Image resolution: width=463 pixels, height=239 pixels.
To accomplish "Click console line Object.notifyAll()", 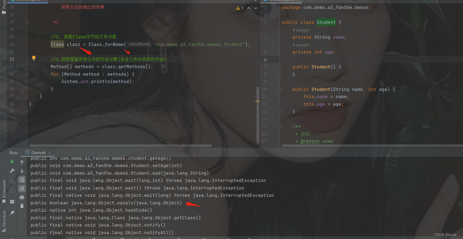I will pyautogui.click(x=102, y=233).
